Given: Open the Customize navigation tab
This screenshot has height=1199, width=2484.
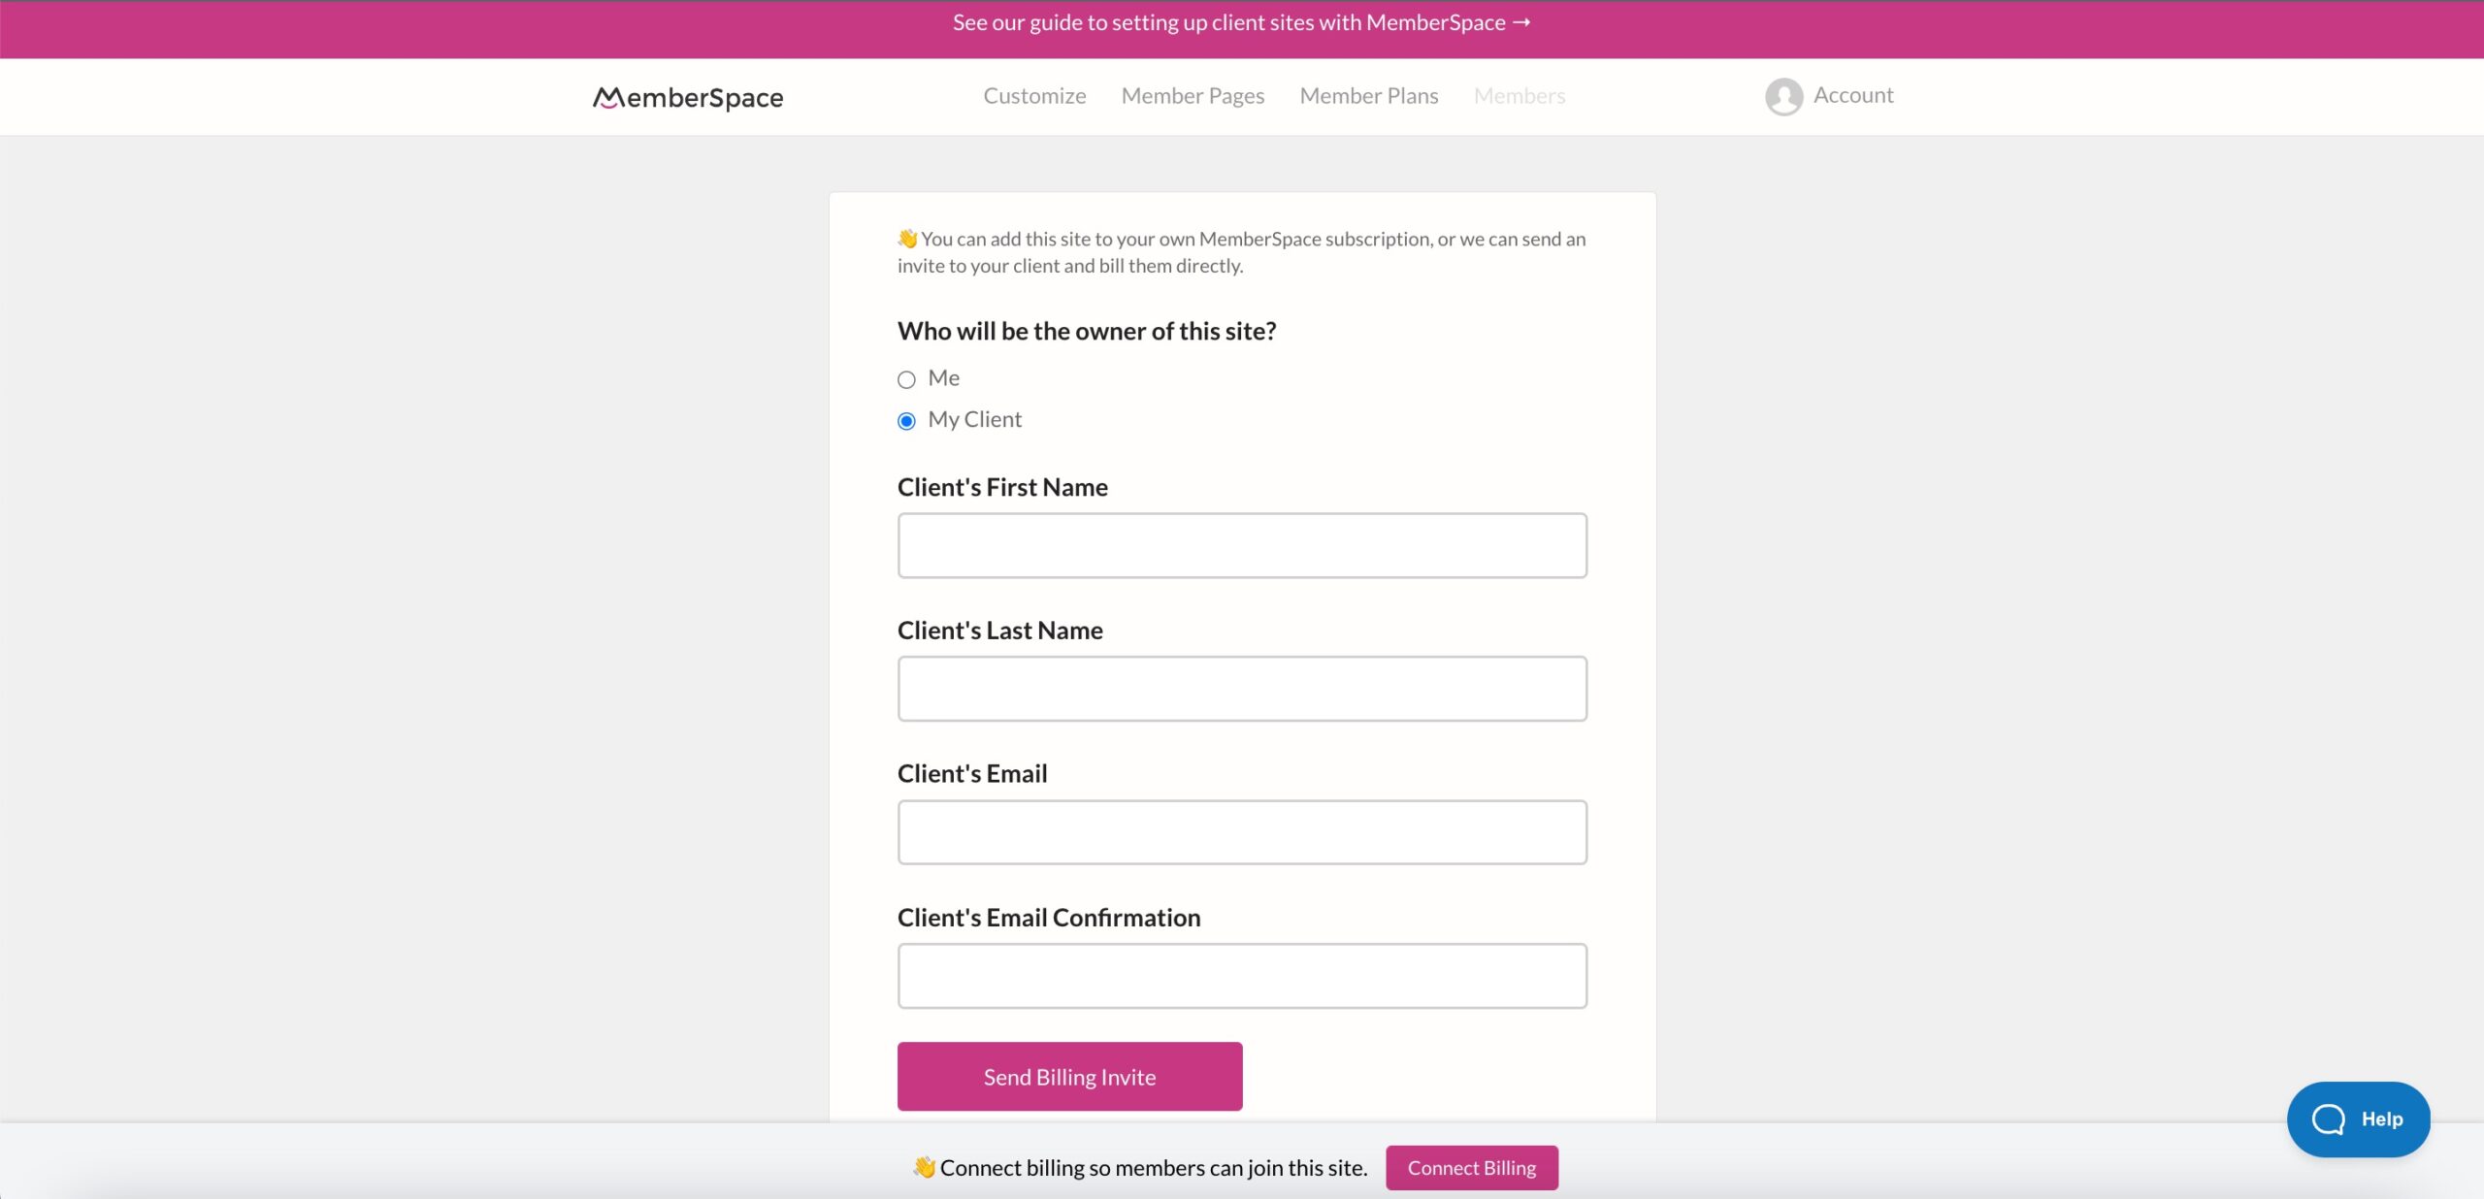Looking at the screenshot, I should coord(1034,95).
